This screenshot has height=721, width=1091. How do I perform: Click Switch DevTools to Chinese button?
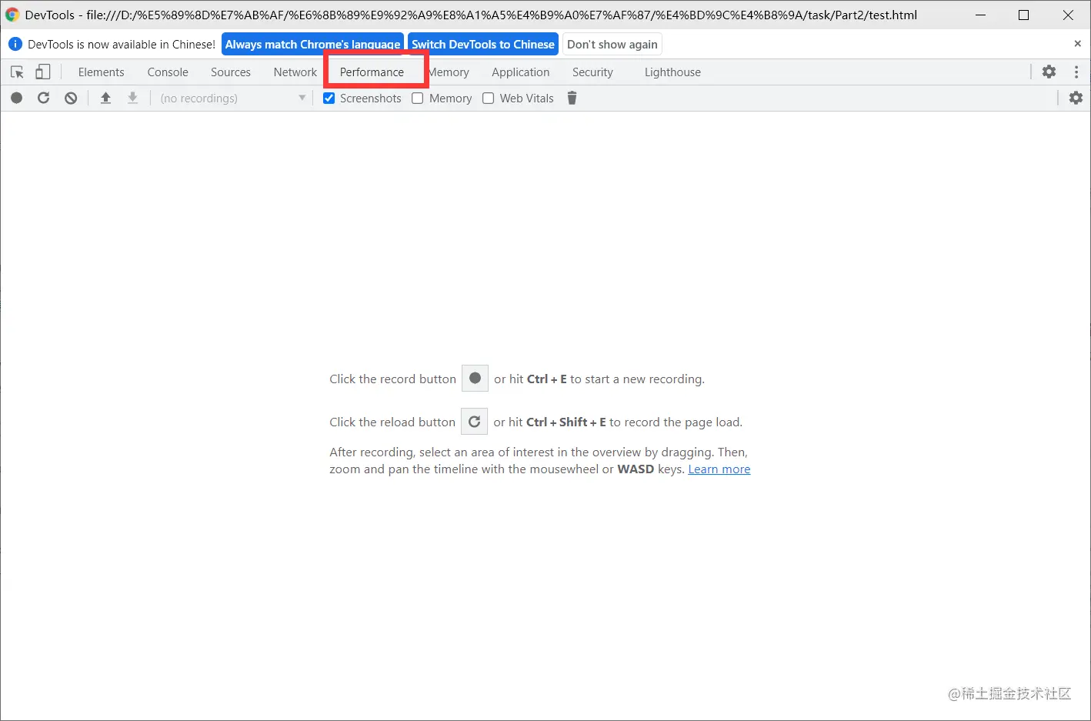(483, 44)
